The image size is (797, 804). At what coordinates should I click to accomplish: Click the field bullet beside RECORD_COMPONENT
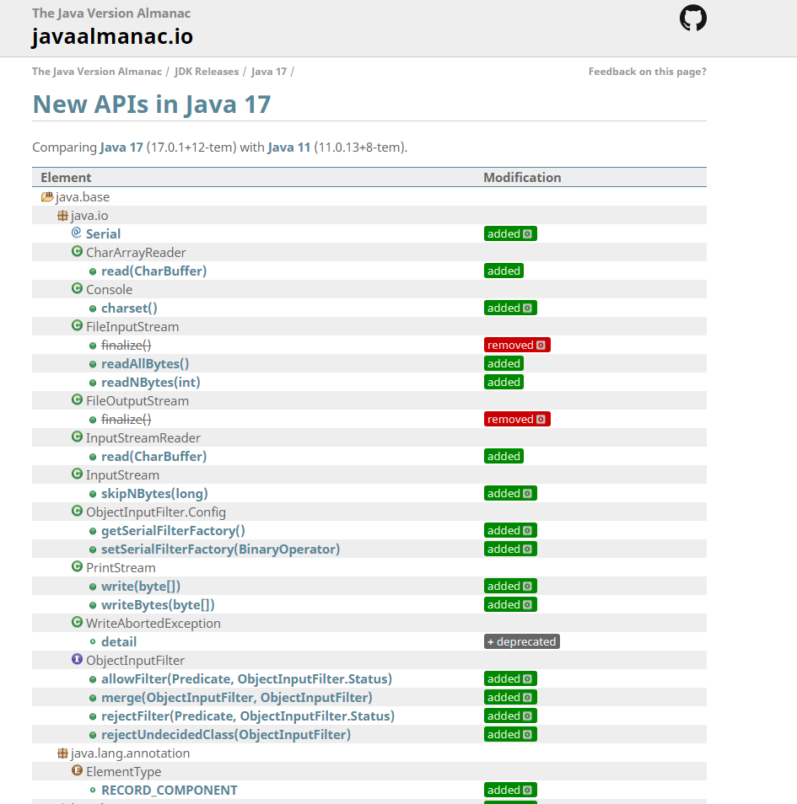(x=93, y=791)
